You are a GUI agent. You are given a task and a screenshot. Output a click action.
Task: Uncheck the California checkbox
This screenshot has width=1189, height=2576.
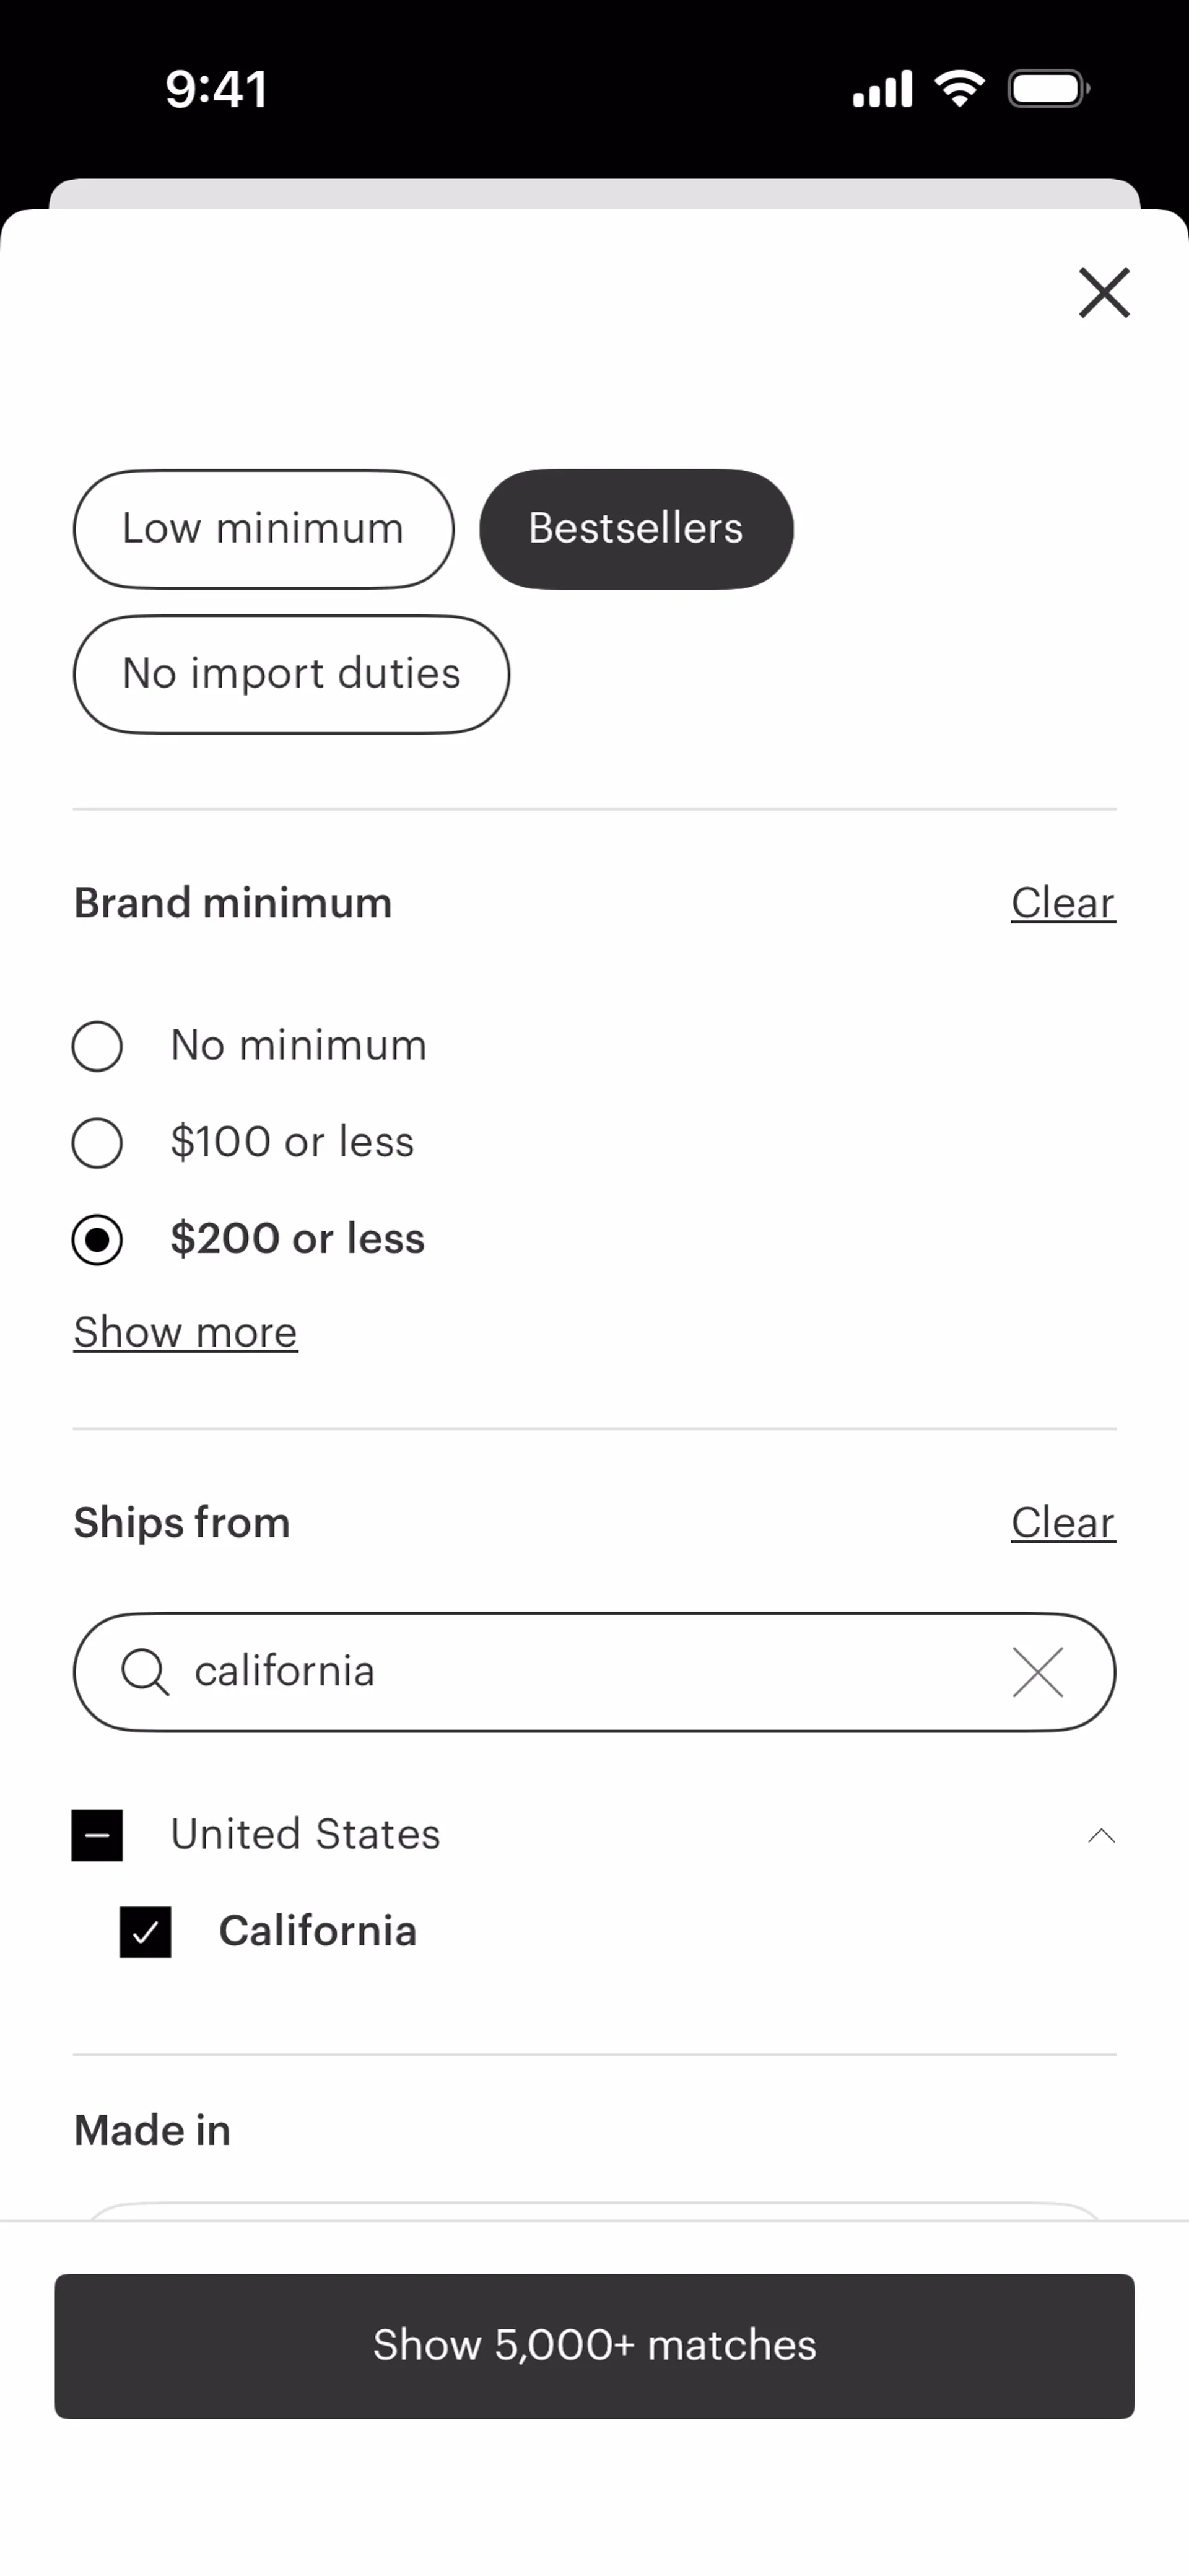point(145,1932)
